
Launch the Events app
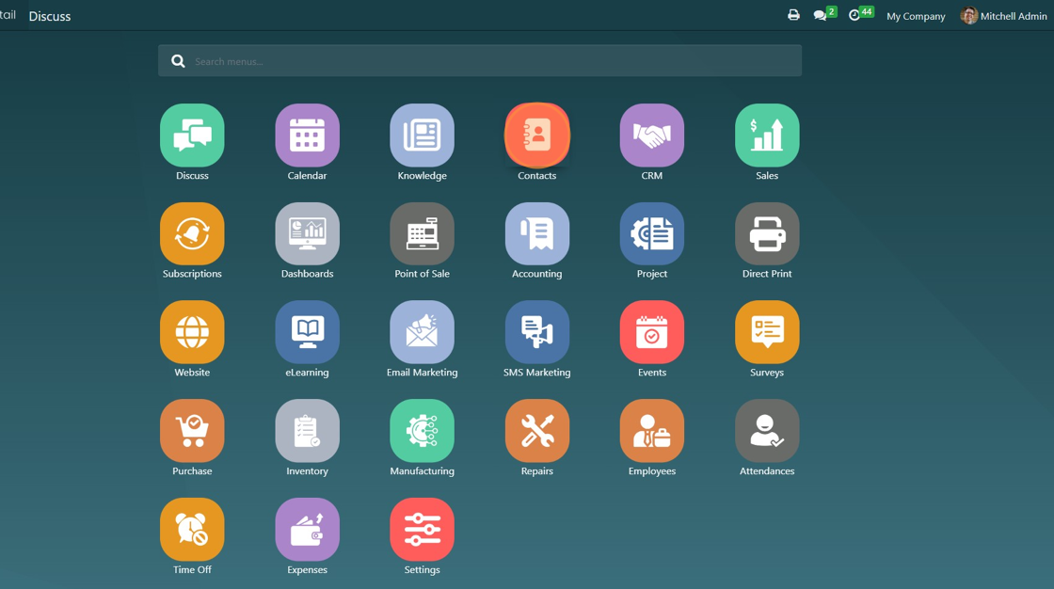(652, 332)
